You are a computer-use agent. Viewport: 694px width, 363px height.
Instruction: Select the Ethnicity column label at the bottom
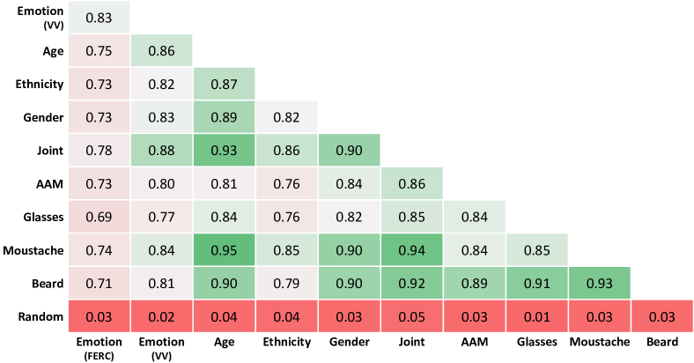pyautogui.click(x=286, y=340)
